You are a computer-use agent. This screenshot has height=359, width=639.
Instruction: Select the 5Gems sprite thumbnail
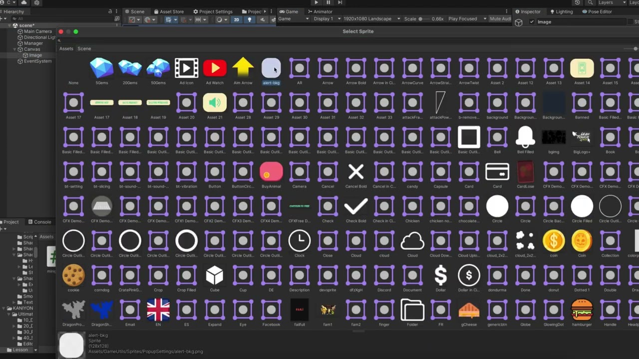pos(101,68)
